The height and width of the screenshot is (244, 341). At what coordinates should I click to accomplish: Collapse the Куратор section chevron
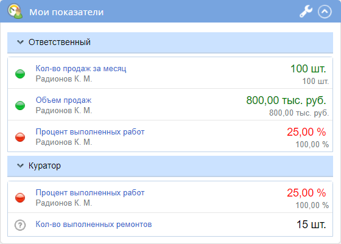(20, 166)
